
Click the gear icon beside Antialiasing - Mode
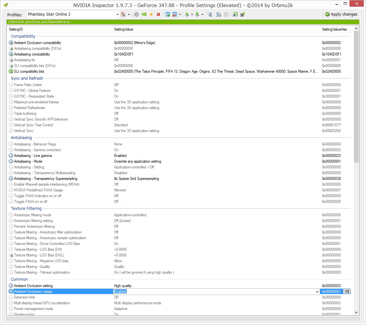pyautogui.click(x=11, y=161)
